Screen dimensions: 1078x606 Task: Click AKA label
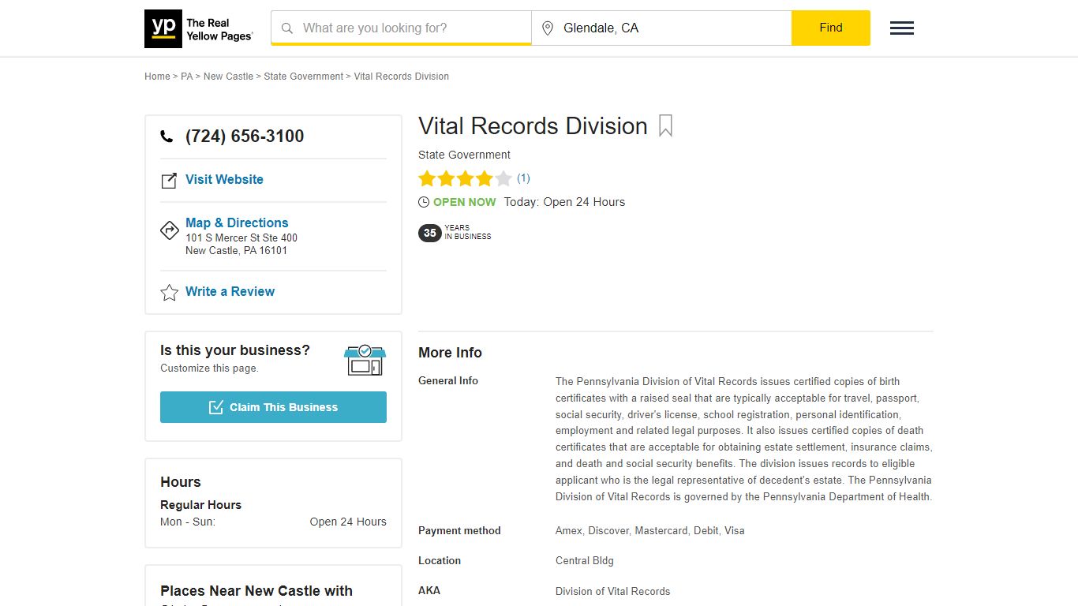(x=429, y=590)
